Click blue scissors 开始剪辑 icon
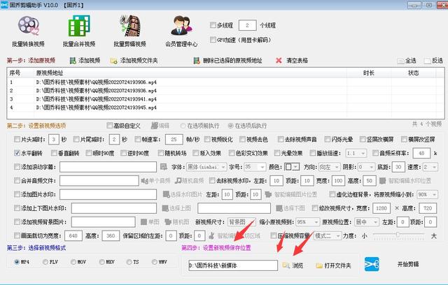The height and width of the screenshot is (285, 448). (x=372, y=264)
